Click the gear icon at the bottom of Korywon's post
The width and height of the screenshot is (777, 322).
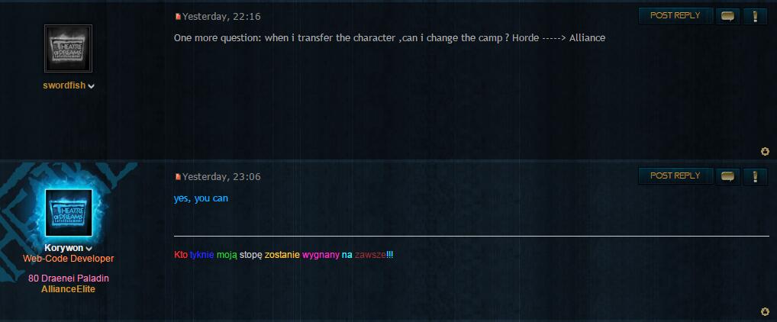point(765,311)
